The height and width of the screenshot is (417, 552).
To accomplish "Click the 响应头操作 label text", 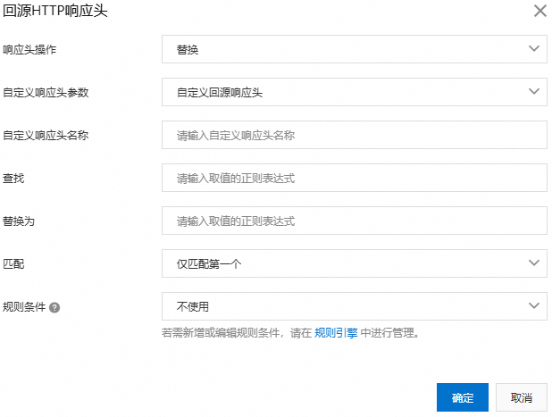I will 29,50.
